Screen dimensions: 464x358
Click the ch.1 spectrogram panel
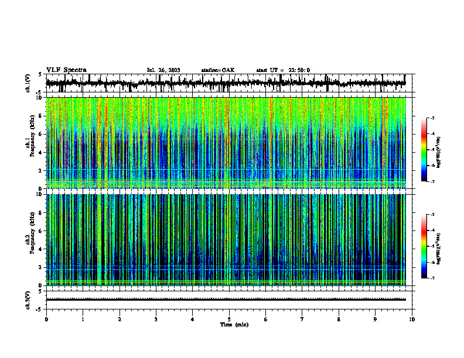229,143
